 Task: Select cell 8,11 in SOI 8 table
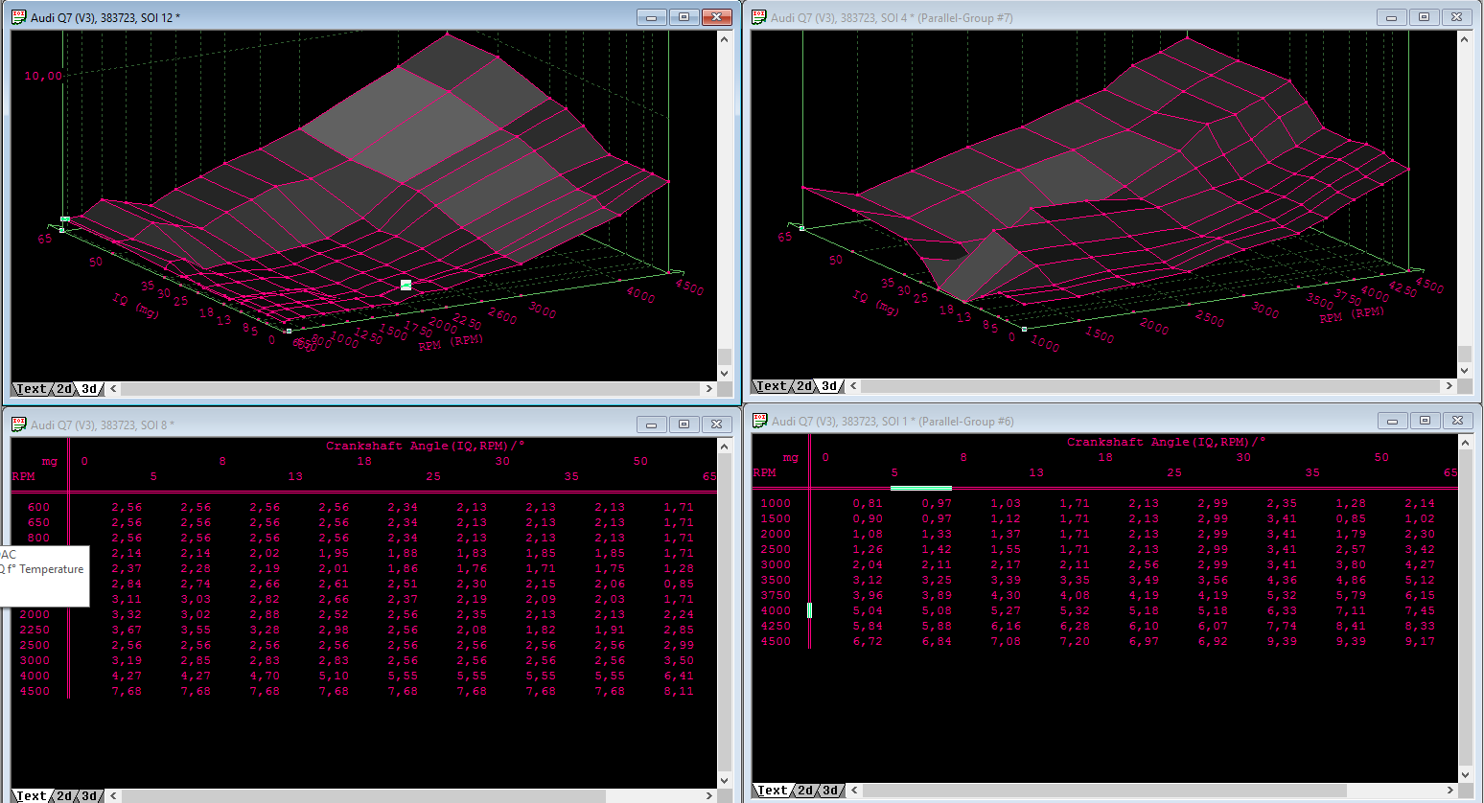pos(679,692)
